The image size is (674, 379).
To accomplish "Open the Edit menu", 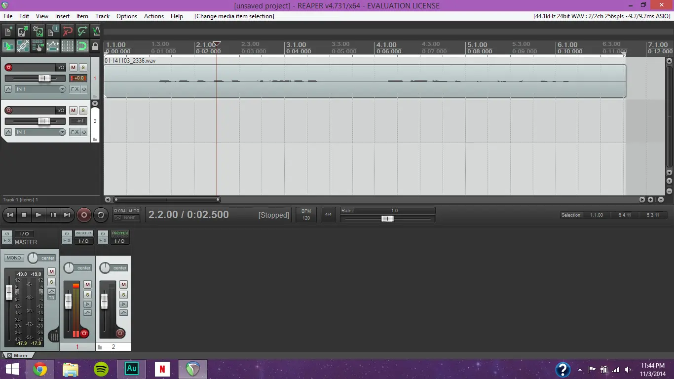I will pyautogui.click(x=24, y=16).
